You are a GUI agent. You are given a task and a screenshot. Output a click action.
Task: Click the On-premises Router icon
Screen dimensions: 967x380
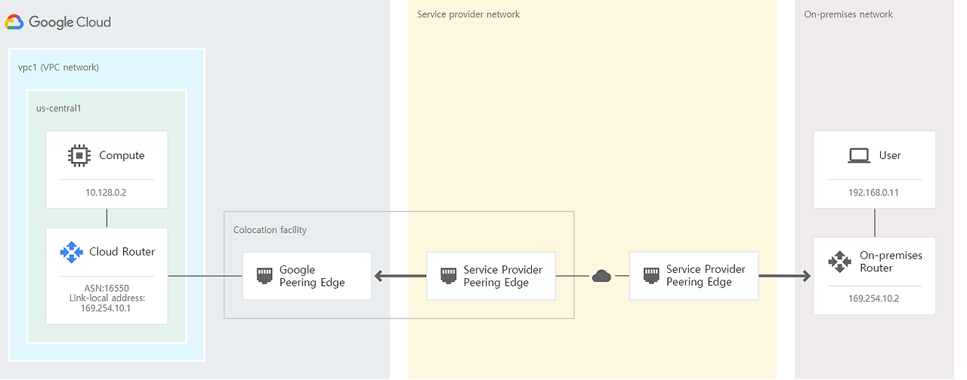[x=839, y=262]
